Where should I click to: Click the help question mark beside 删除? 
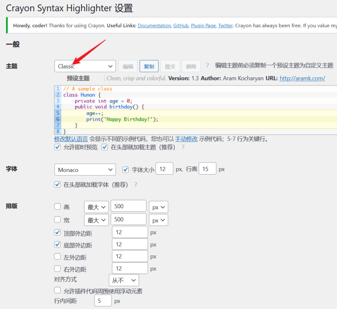(207, 65)
